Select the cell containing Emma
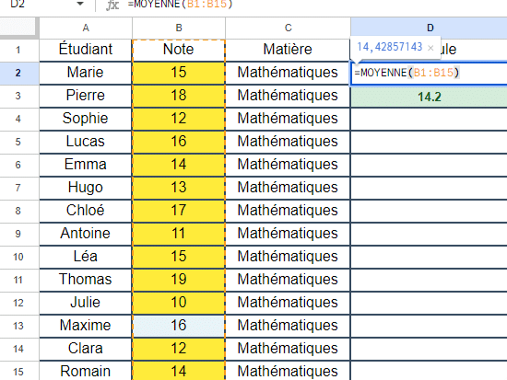 [86, 165]
